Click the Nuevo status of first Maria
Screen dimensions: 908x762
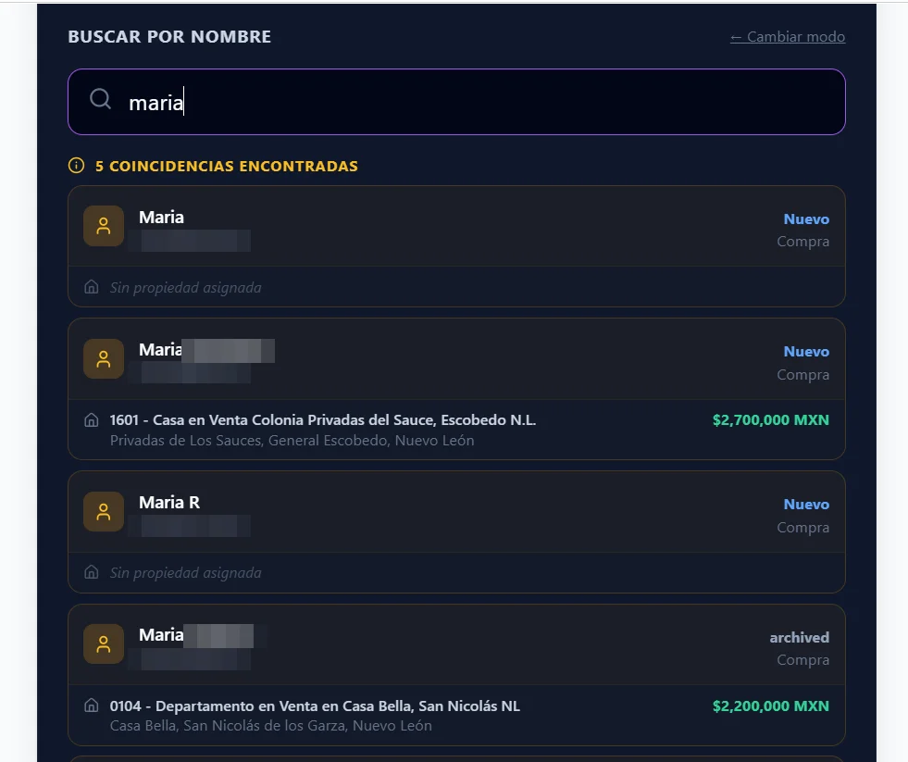point(806,219)
